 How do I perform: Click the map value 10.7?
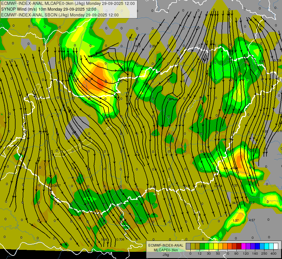coord(251,203)
